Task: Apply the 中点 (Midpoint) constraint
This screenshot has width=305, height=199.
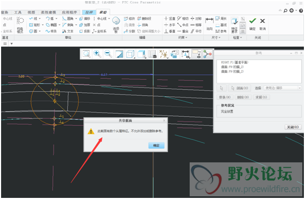Action: [183, 25]
